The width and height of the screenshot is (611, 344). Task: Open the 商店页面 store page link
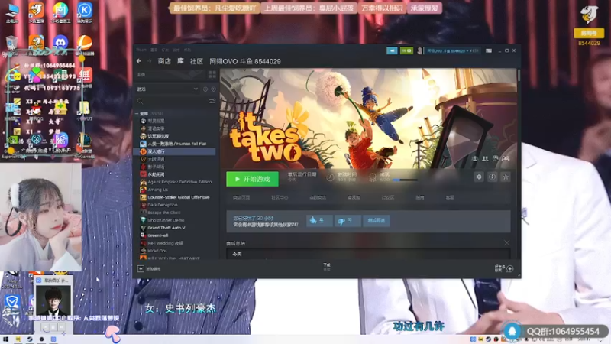click(241, 198)
